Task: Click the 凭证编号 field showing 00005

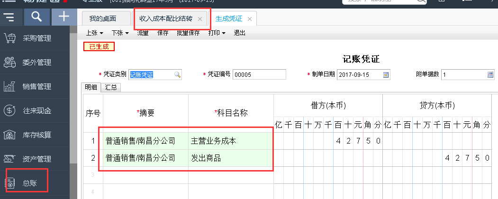Action: click(x=259, y=75)
